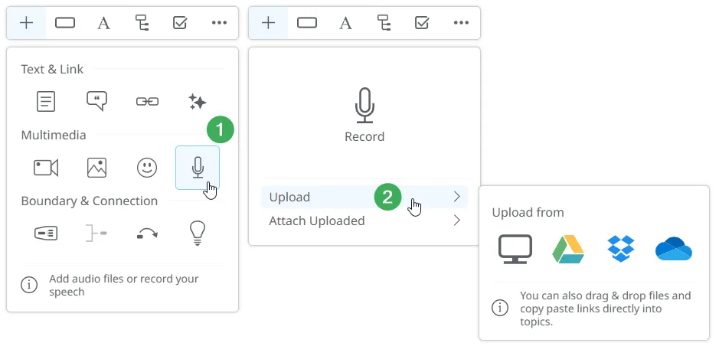Image resolution: width=719 pixels, height=356 pixels.
Task: Click the lightbulb idea icon
Action: point(198,234)
